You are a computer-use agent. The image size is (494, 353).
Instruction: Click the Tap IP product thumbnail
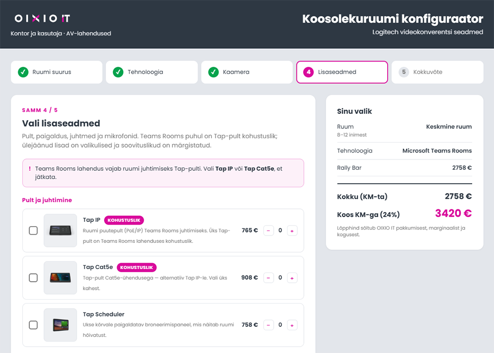[60, 231]
